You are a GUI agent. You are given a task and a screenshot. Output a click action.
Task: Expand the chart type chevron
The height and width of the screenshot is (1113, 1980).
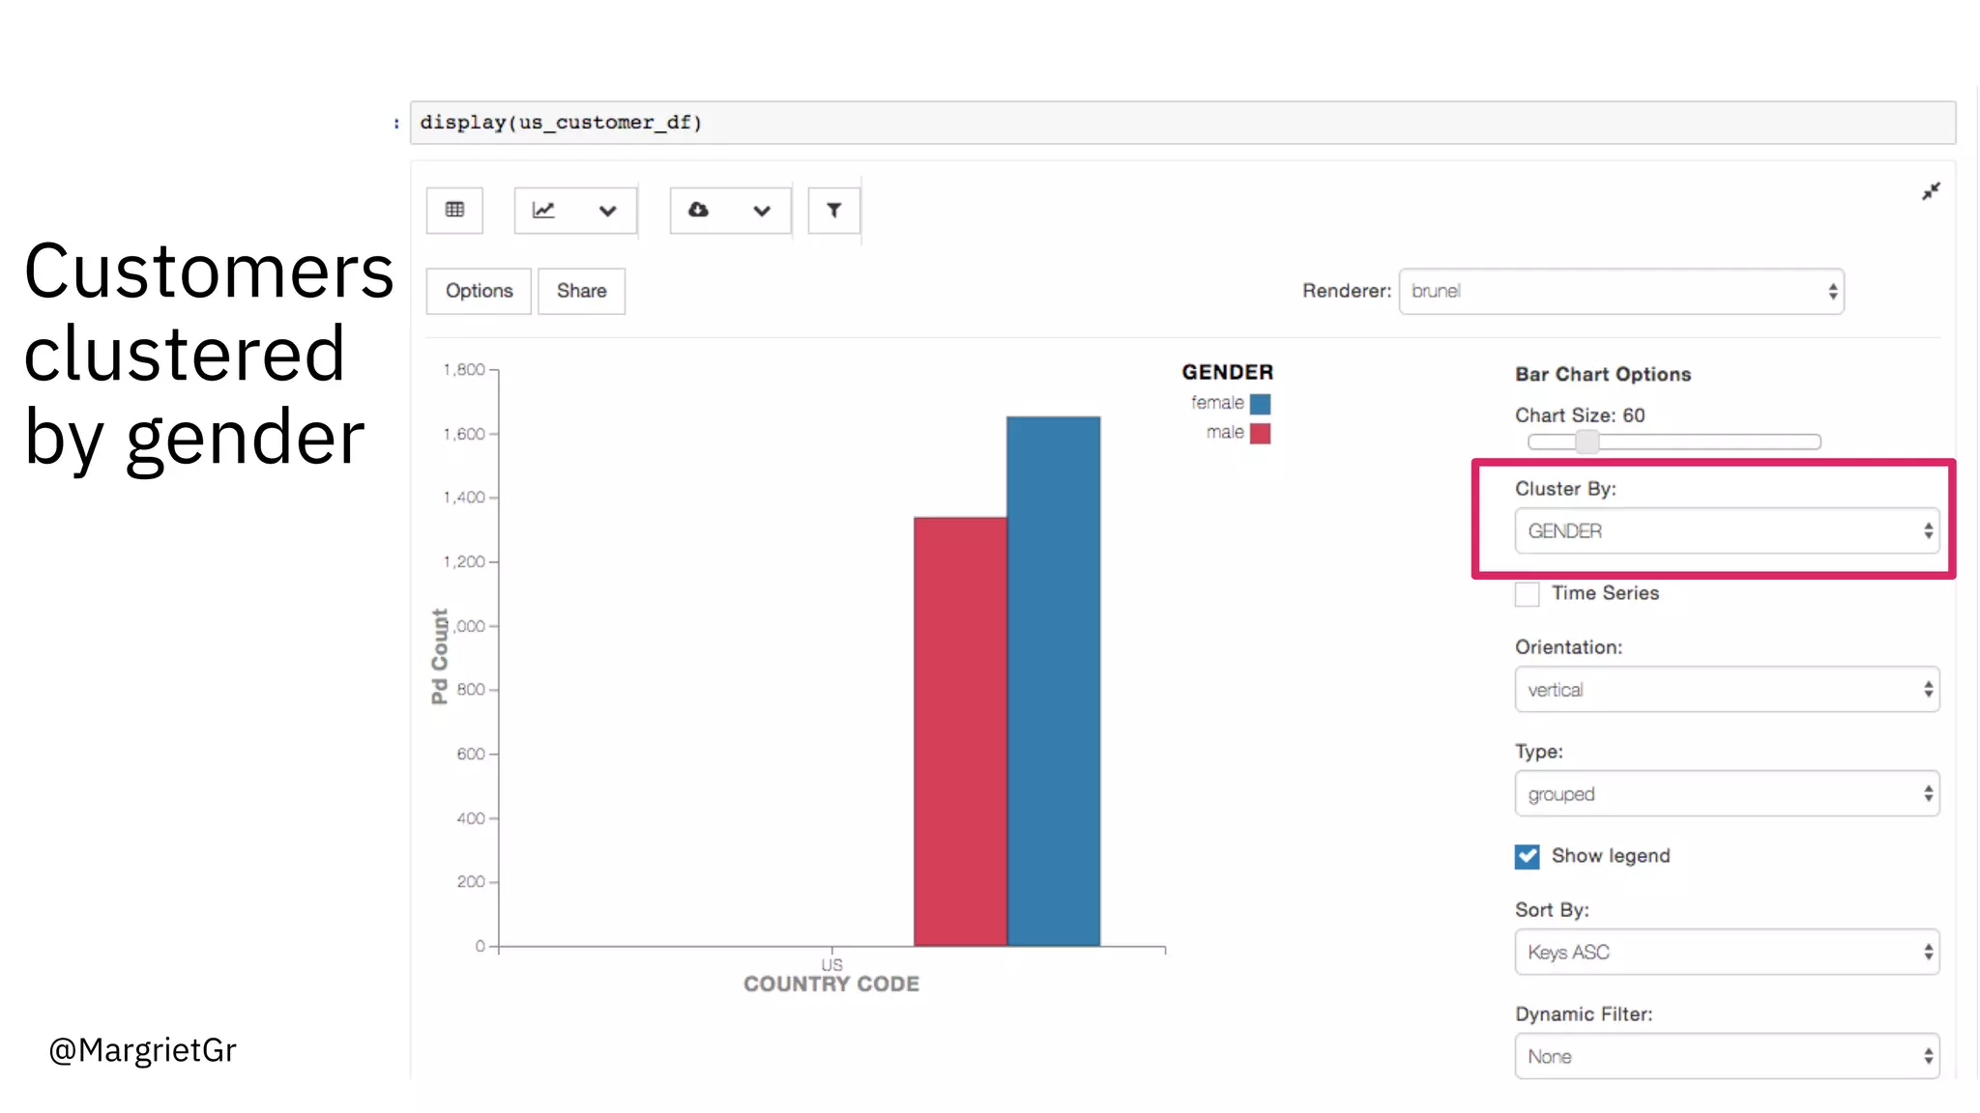(x=607, y=211)
